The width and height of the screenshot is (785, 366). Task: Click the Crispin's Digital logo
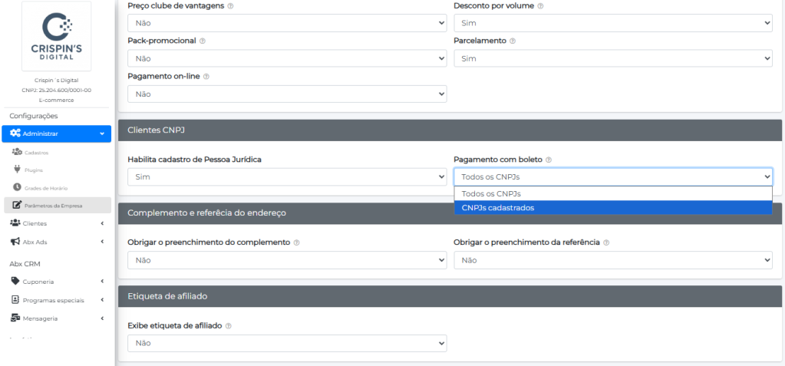(57, 37)
